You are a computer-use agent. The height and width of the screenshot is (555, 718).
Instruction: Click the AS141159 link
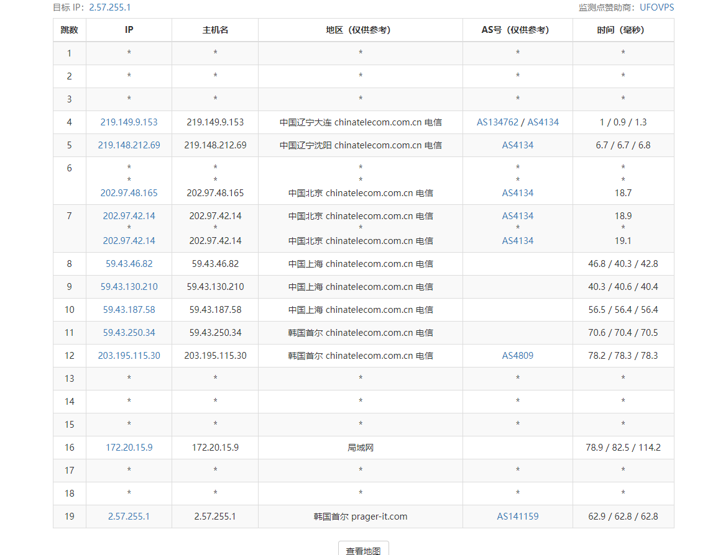(518, 517)
